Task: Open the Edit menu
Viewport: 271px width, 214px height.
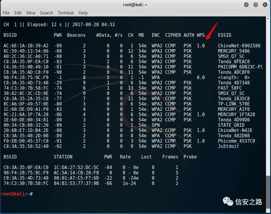Action: 18,13
